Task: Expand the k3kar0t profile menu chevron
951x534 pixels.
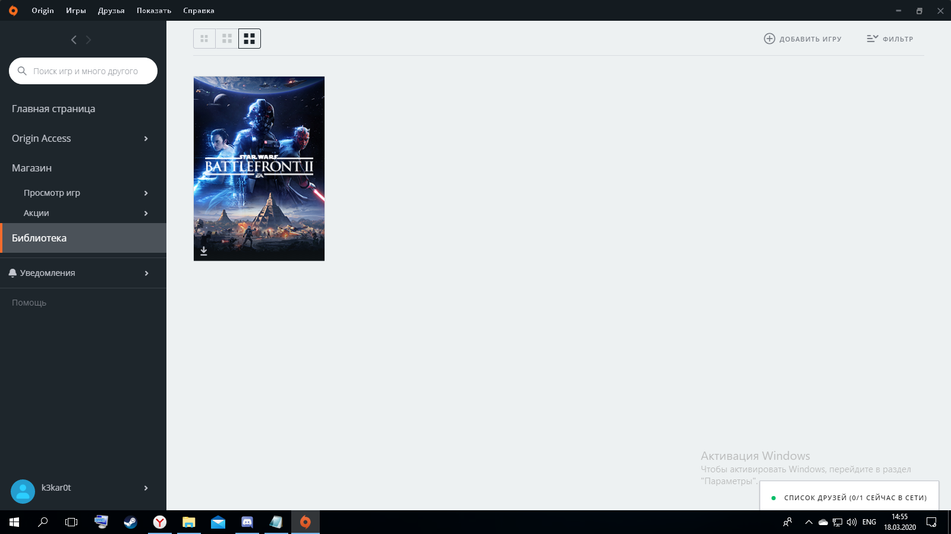Action: 146,488
